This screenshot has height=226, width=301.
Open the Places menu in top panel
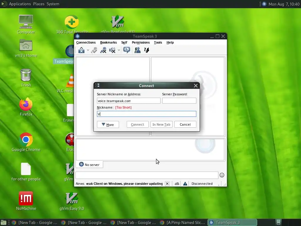39,4
